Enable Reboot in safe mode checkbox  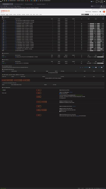coord(60,111)
